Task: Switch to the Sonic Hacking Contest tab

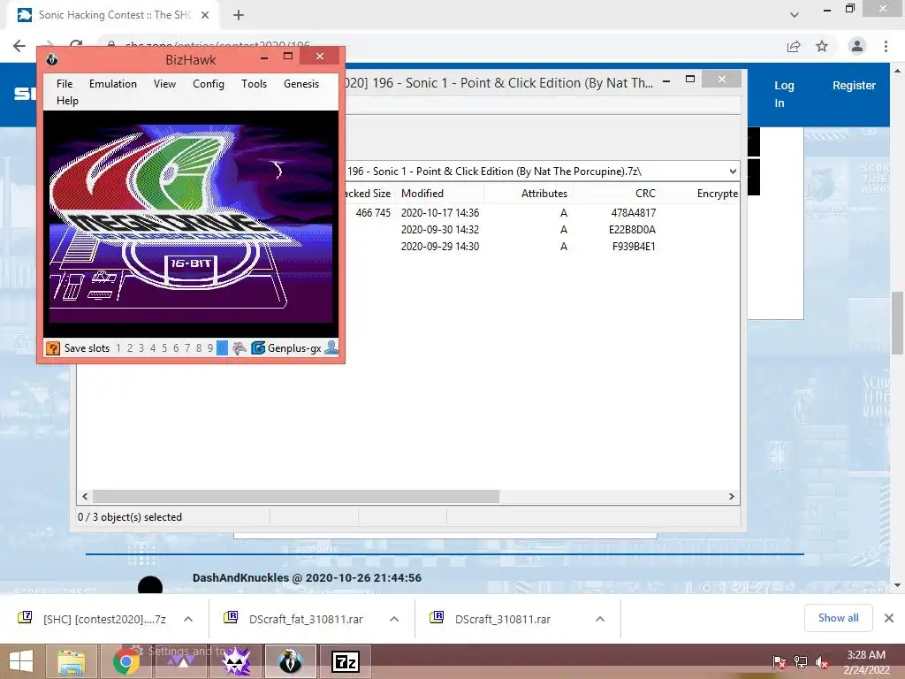Action: tap(114, 15)
